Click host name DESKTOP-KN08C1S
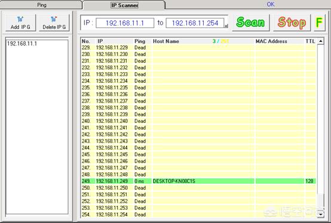Viewport: 331px width, 223px height. click(174, 181)
